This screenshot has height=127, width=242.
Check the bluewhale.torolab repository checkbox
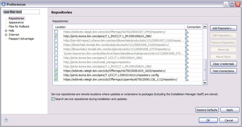point(56,45)
